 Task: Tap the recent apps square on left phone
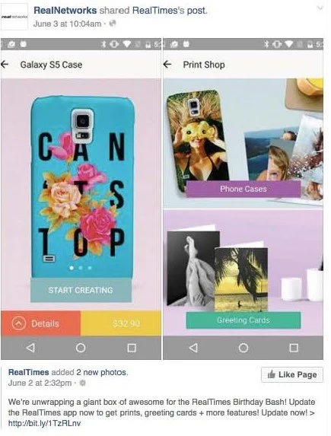click(x=132, y=348)
